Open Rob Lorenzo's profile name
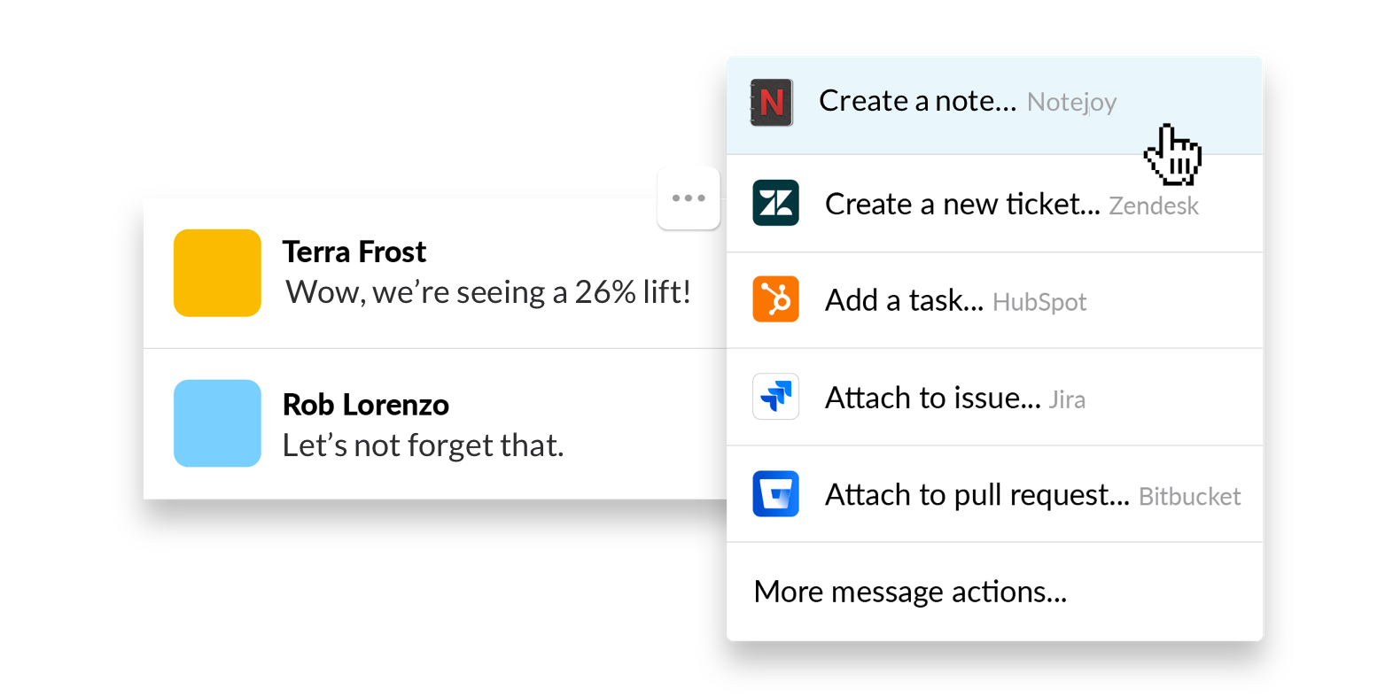 366,405
